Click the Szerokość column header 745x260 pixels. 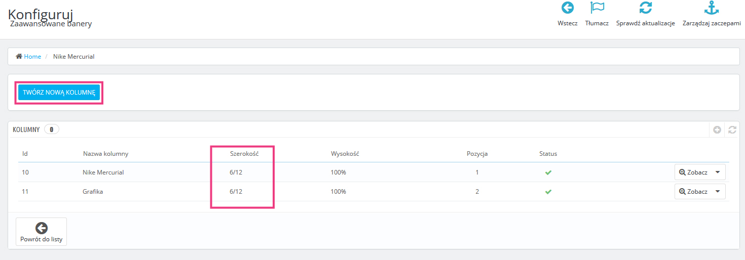(244, 154)
